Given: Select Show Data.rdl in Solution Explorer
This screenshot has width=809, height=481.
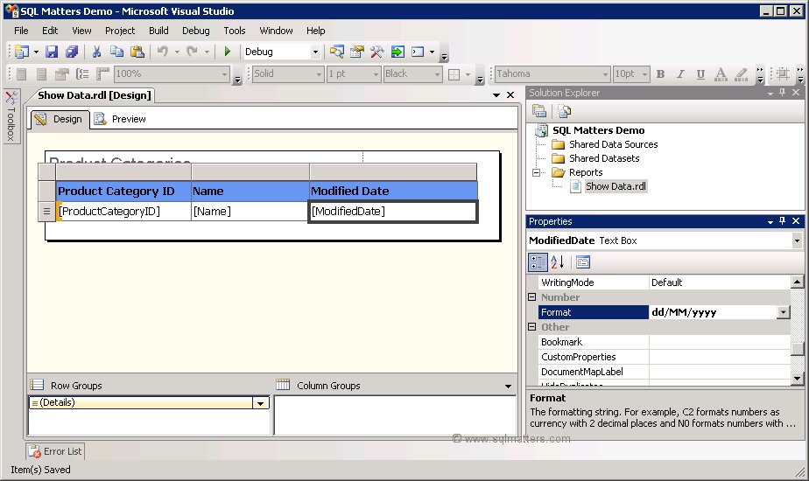Looking at the screenshot, I should (615, 186).
